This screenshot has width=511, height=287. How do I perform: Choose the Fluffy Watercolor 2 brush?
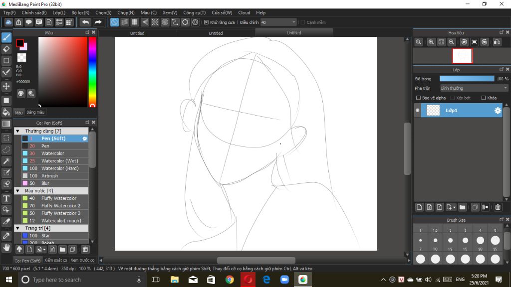55,206
